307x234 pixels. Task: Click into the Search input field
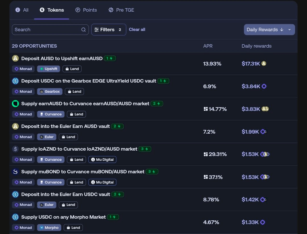(x=45, y=29)
